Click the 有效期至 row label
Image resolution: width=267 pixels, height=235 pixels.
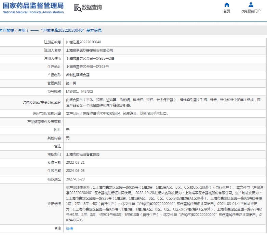pos(54,179)
